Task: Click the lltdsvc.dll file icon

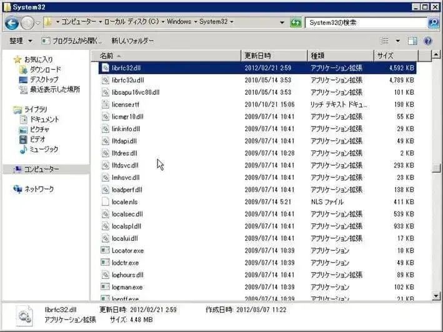Action: [106, 165]
